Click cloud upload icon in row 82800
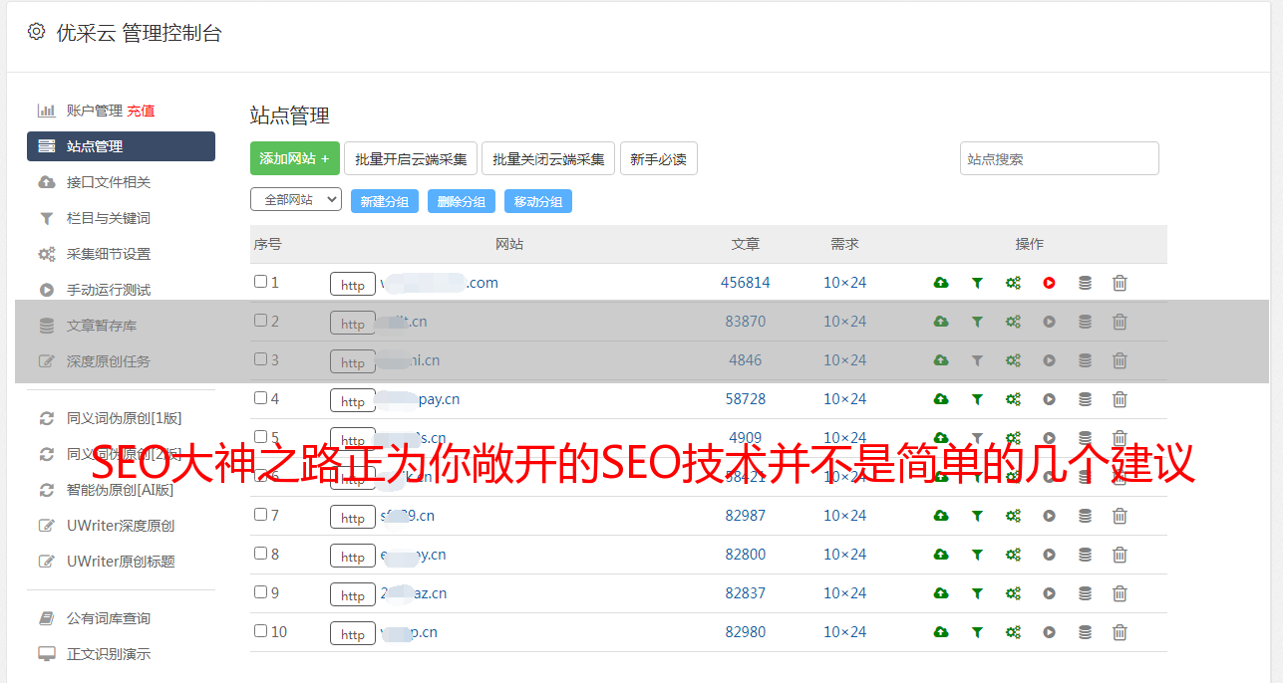This screenshot has height=683, width=1283. pyautogui.click(x=941, y=555)
